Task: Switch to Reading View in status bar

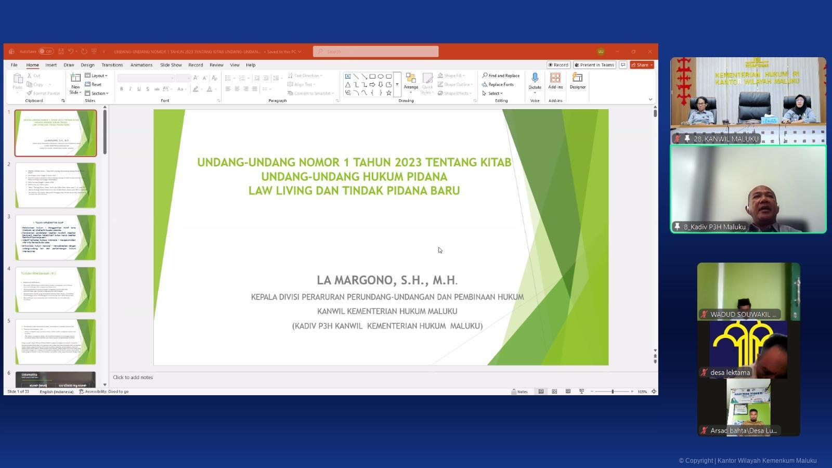Action: coord(568,392)
